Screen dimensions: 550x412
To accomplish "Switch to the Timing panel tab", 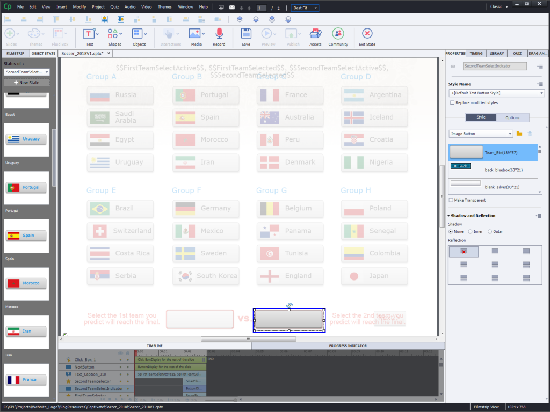I will 476,54.
